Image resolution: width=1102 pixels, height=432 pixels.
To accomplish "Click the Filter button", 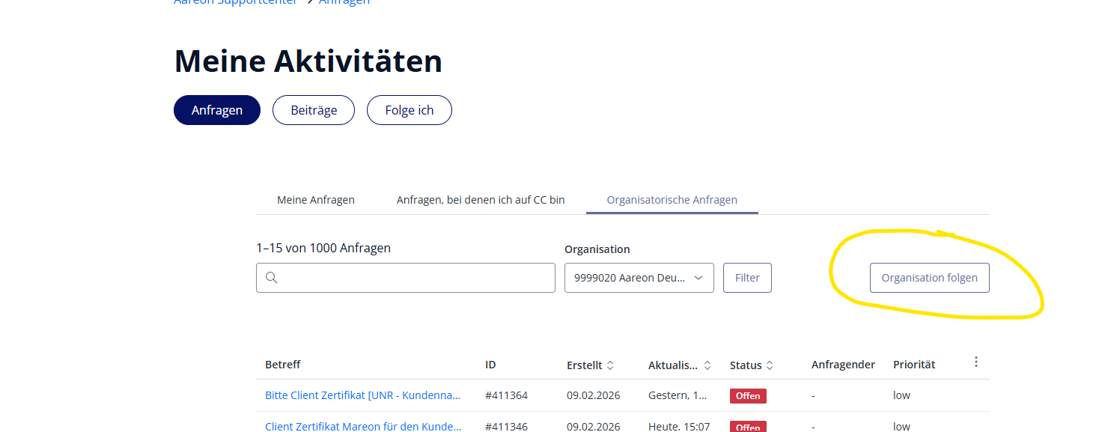I will [x=747, y=278].
